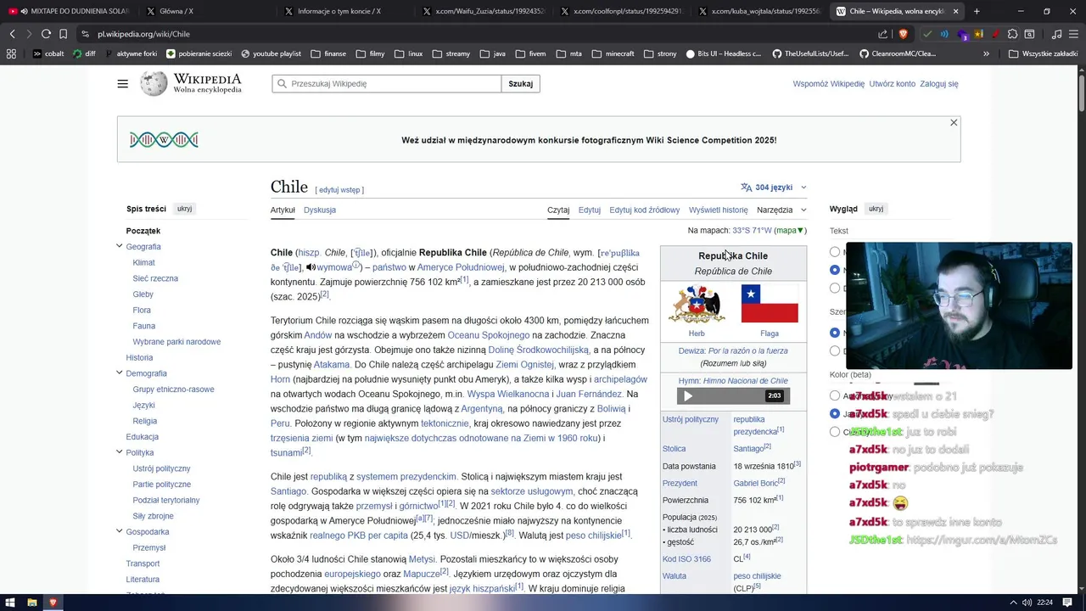Open the Wyświetl historię tab
1086x611 pixels.
click(719, 210)
